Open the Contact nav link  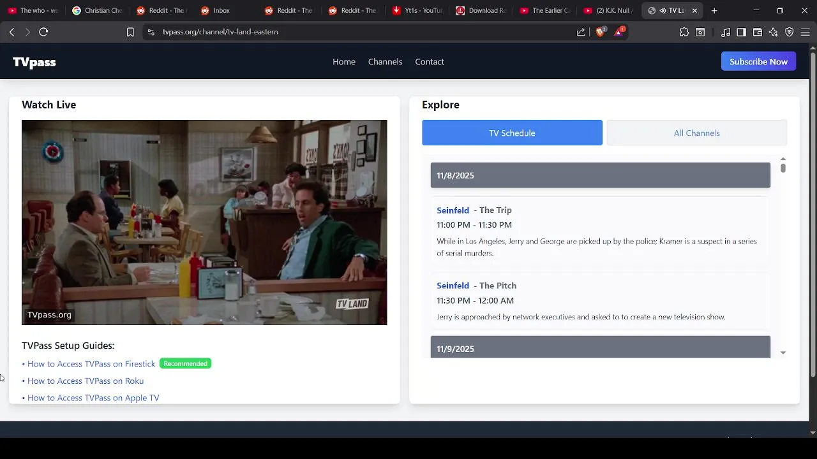coord(430,62)
